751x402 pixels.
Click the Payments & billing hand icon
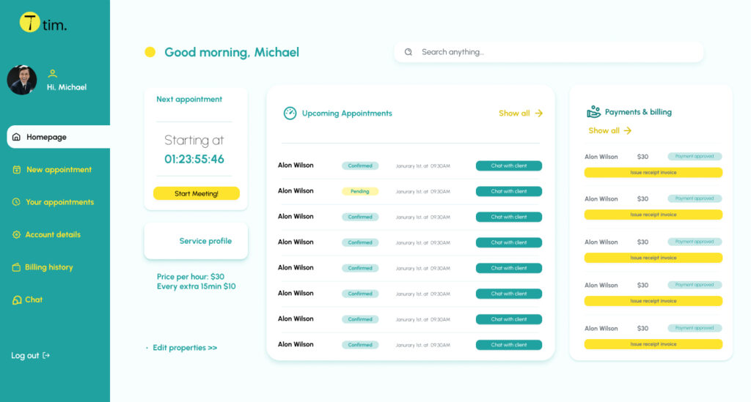tap(593, 112)
